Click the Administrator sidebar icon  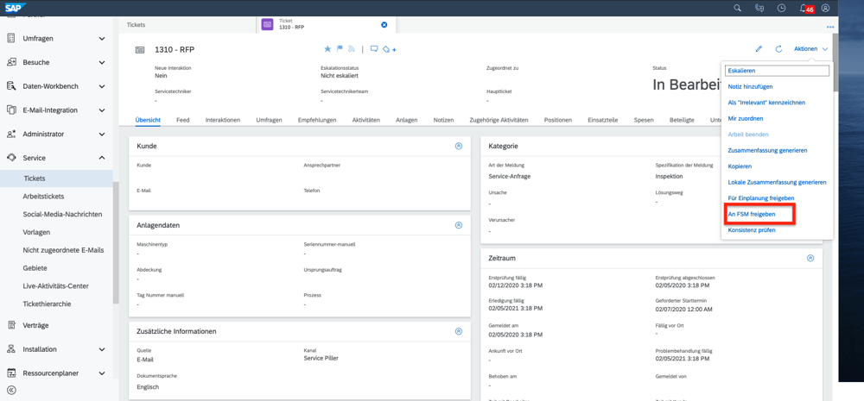(11, 134)
